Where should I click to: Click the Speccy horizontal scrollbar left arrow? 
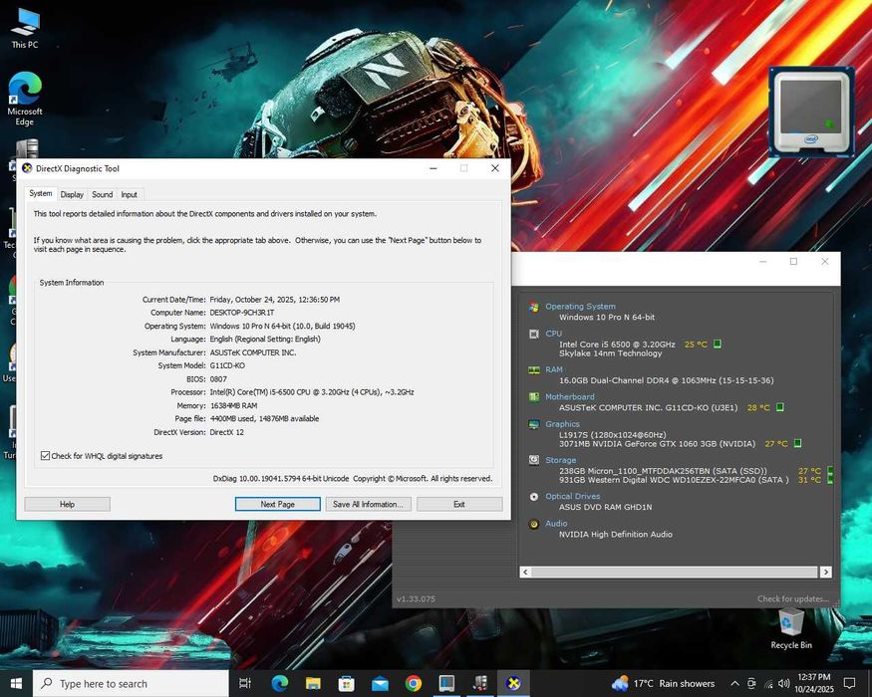coord(525,572)
